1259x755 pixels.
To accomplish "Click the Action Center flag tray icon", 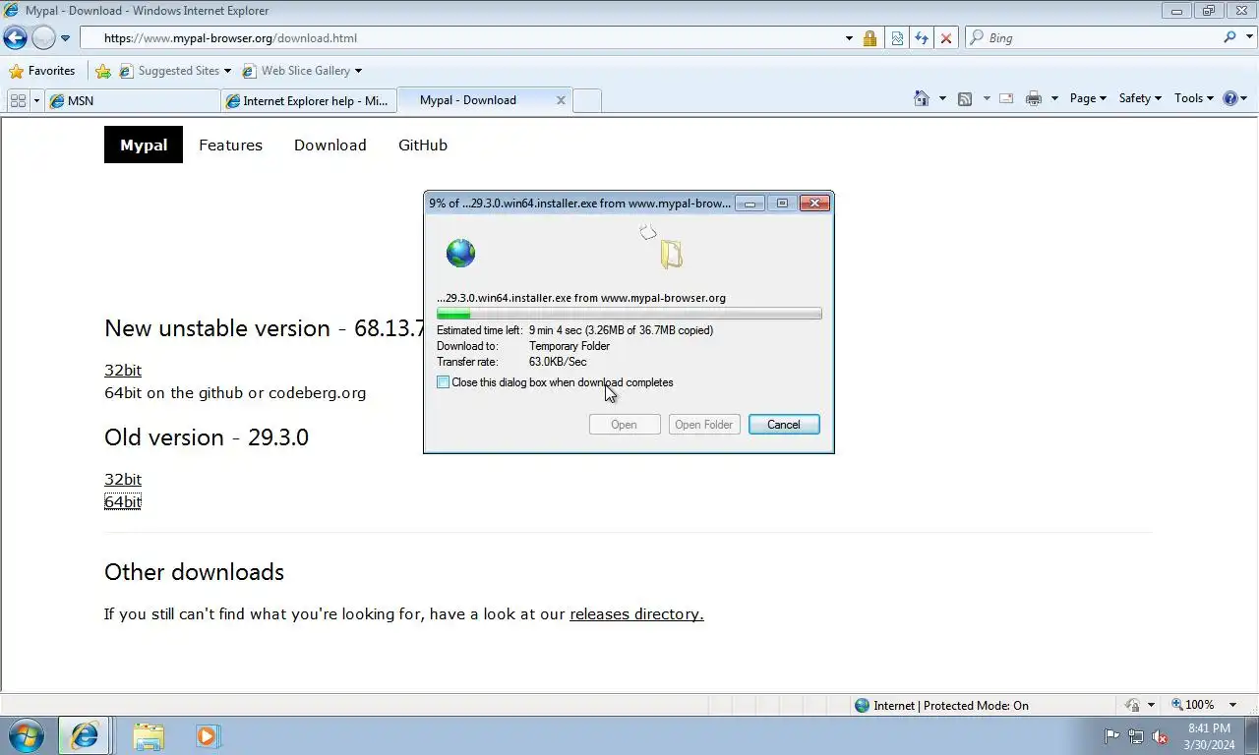I will pyautogui.click(x=1111, y=736).
